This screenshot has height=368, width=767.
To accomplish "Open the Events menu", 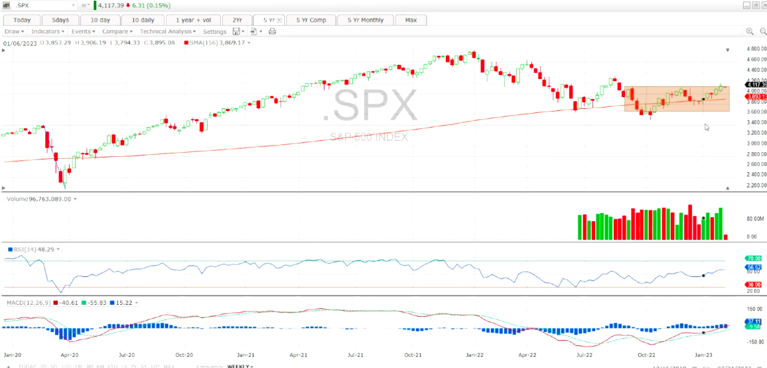I will coord(83,31).
